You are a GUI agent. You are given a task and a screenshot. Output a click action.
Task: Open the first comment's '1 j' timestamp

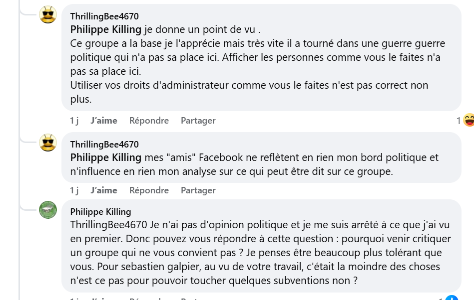click(x=74, y=121)
